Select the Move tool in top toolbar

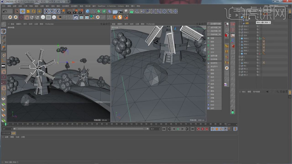click(x=22, y=11)
